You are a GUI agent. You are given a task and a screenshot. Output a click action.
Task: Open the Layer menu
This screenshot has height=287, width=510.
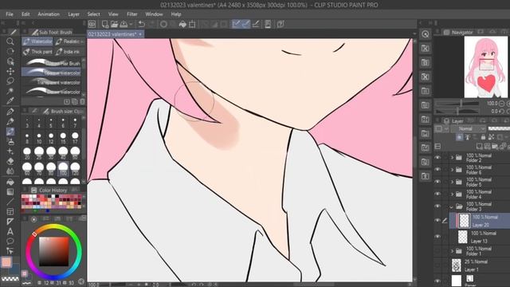pos(74,14)
